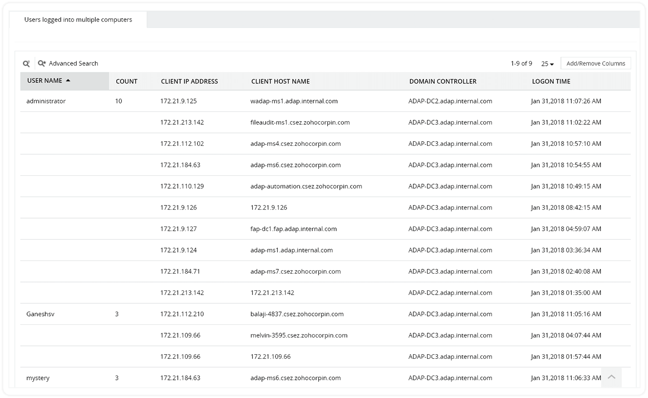This screenshot has width=648, height=398.
Task: Click the Add/Remove Columns button
Action: point(596,63)
